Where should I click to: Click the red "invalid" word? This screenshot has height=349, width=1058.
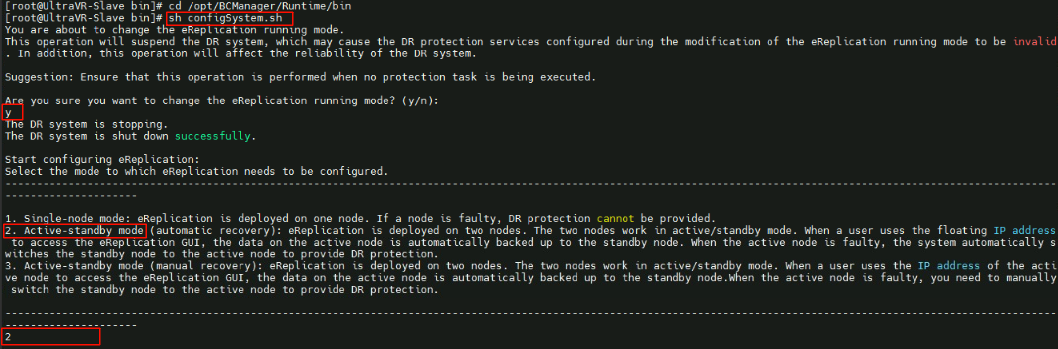1034,42
